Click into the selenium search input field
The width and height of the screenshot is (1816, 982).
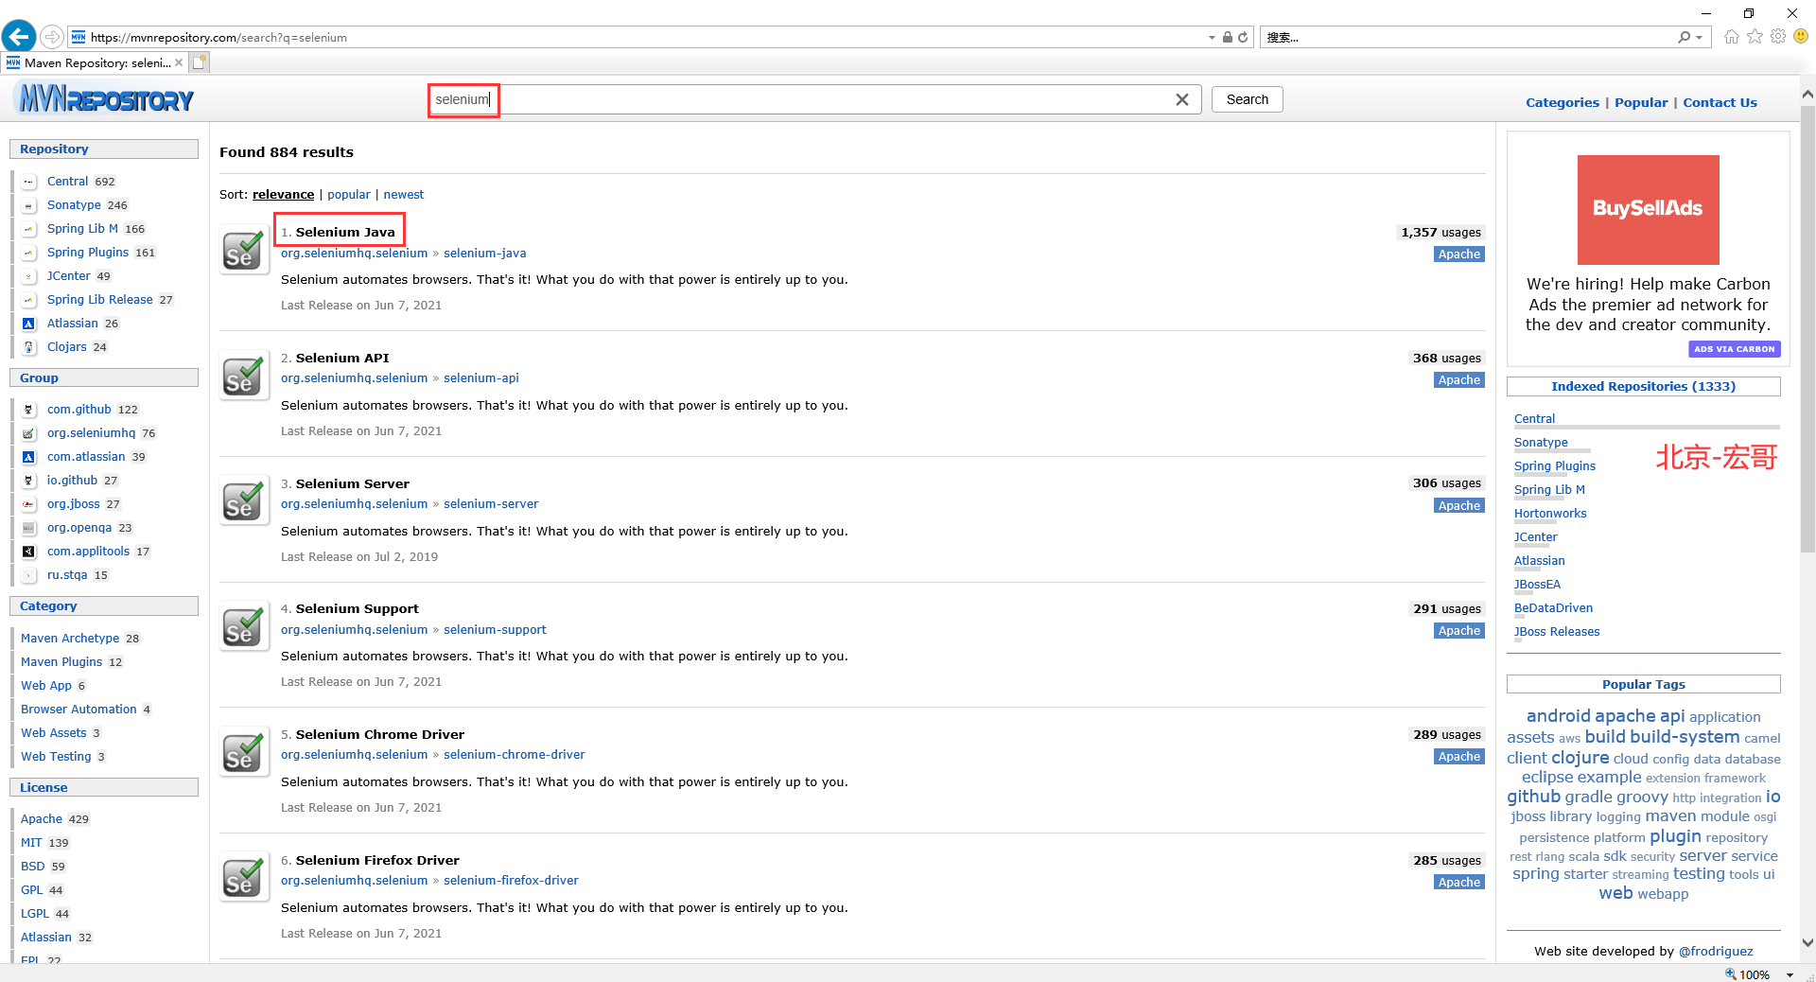point(814,99)
